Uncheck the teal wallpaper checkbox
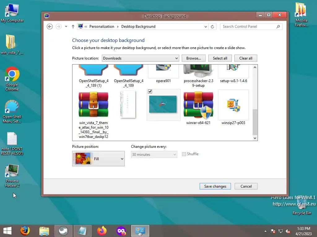317x237 pixels. [150, 91]
